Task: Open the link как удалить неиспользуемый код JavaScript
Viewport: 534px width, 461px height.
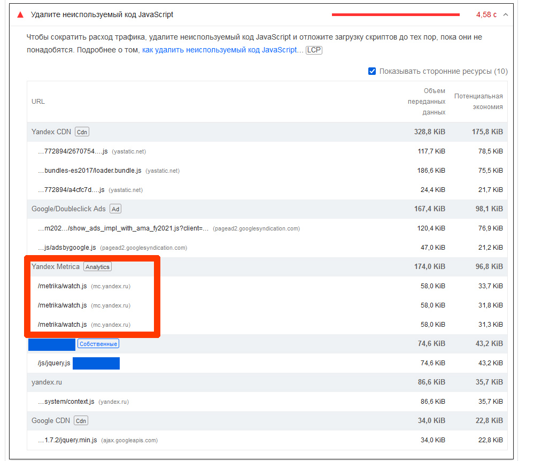Action: coord(219,50)
